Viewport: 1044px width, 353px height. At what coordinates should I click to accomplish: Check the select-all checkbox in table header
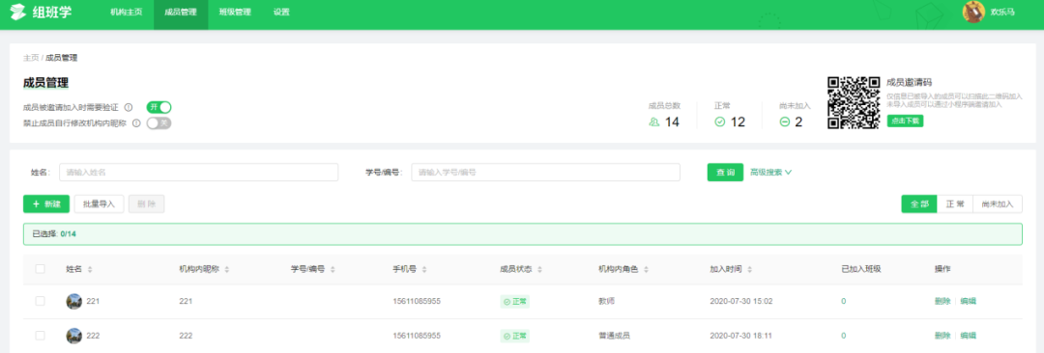point(40,269)
